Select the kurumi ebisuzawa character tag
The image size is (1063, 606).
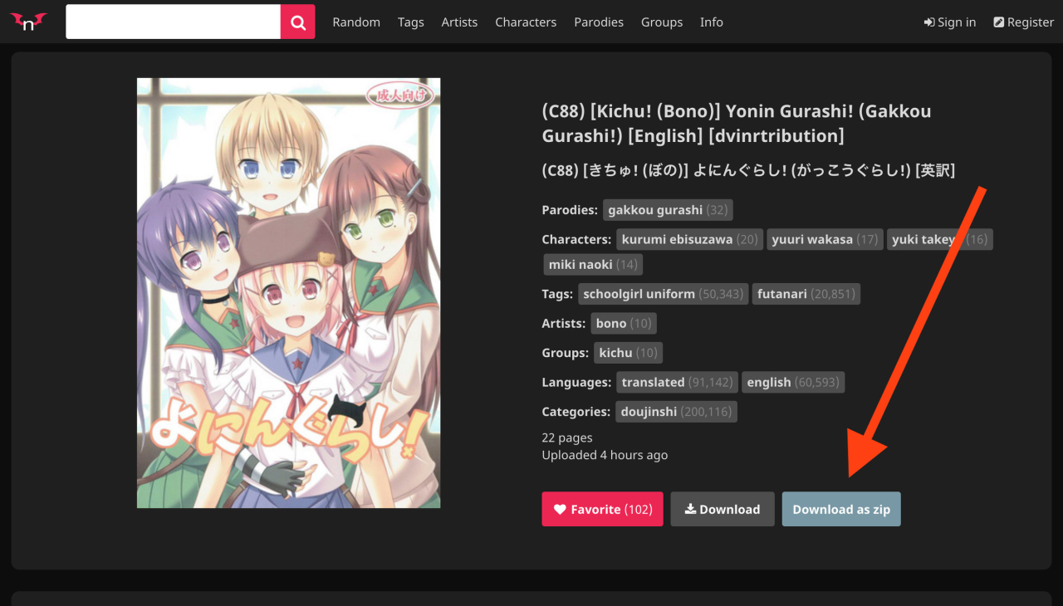click(x=689, y=239)
